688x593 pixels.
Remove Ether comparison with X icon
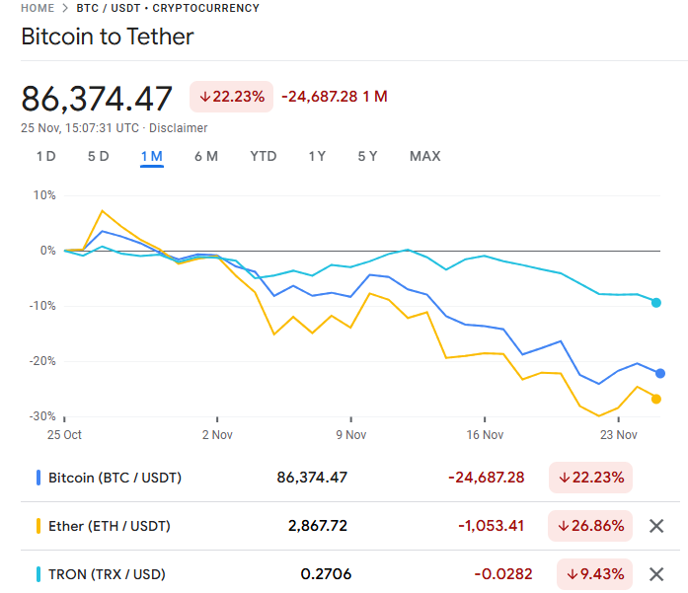coord(656,526)
